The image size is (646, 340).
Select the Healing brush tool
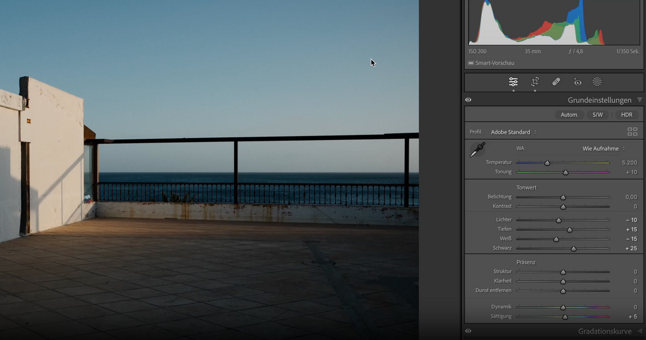click(x=556, y=81)
